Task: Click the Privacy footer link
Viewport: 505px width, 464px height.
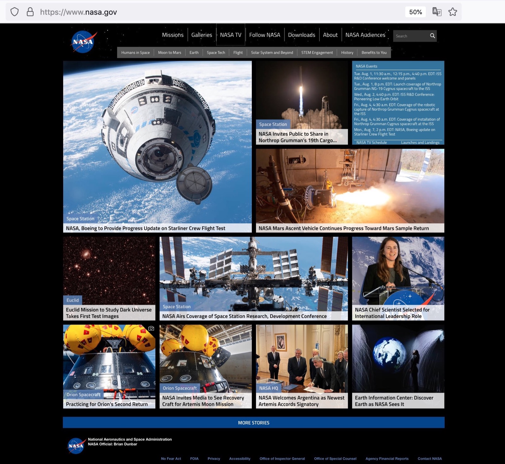Action: point(214,459)
